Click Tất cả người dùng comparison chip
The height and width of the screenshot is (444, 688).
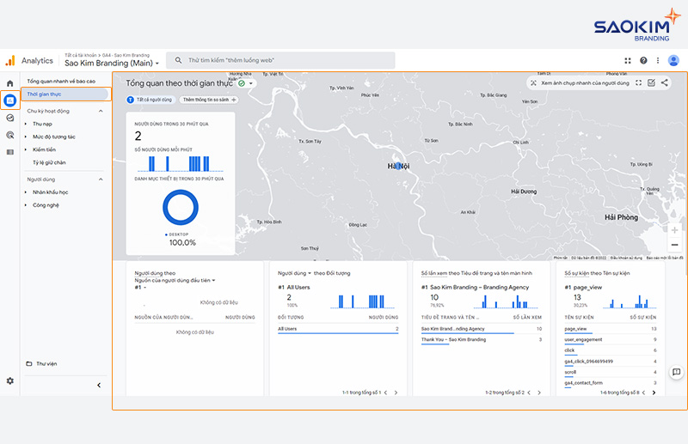[150, 100]
